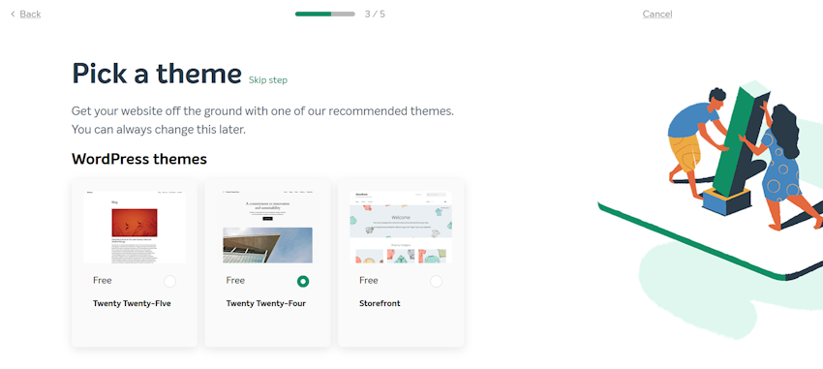Viewport: 823px width, 369px height.
Task: Click the green step progress bar
Action: coord(325,15)
